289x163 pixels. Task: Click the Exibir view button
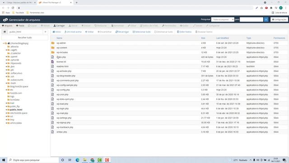click(184, 26)
